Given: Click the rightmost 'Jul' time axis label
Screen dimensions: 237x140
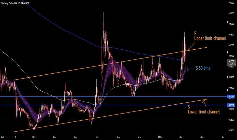Looking at the screenshot, I should point(223,137).
